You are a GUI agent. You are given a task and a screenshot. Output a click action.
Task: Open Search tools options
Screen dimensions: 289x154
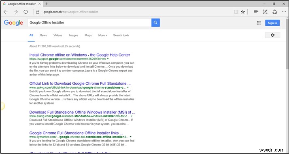[x=121, y=35]
